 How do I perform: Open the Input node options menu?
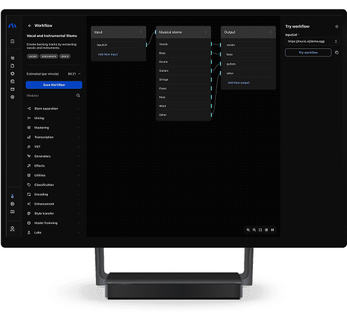(x=141, y=32)
